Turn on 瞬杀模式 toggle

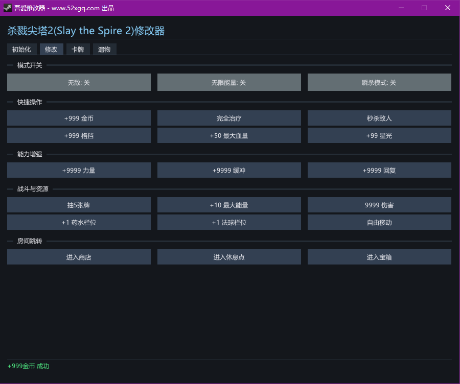pos(379,82)
